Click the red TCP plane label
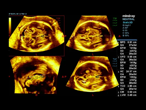 (58, 19)
